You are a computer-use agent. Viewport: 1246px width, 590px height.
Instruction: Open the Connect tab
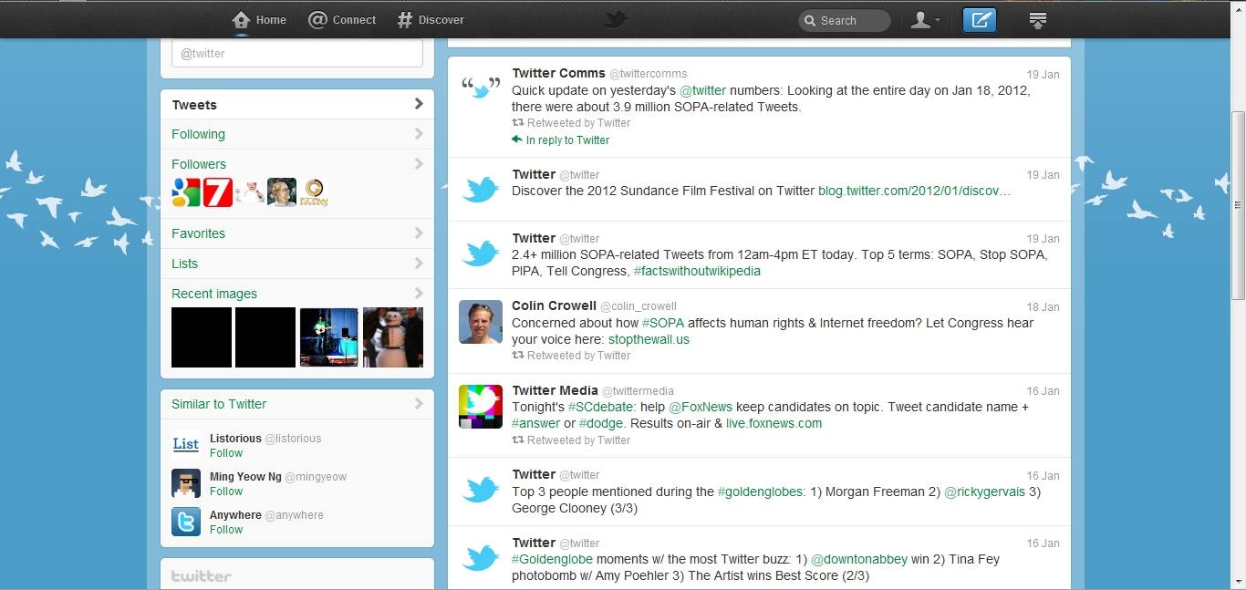click(x=342, y=19)
